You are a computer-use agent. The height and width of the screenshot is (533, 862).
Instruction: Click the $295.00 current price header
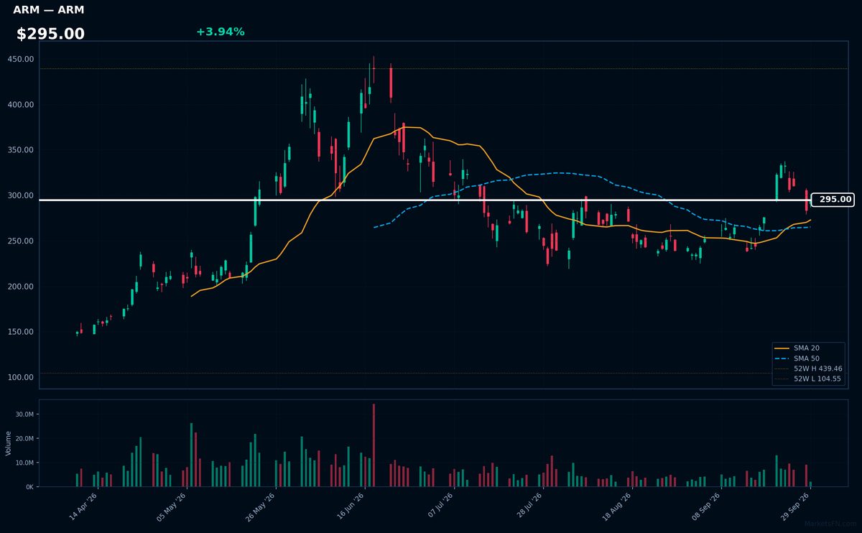point(50,34)
